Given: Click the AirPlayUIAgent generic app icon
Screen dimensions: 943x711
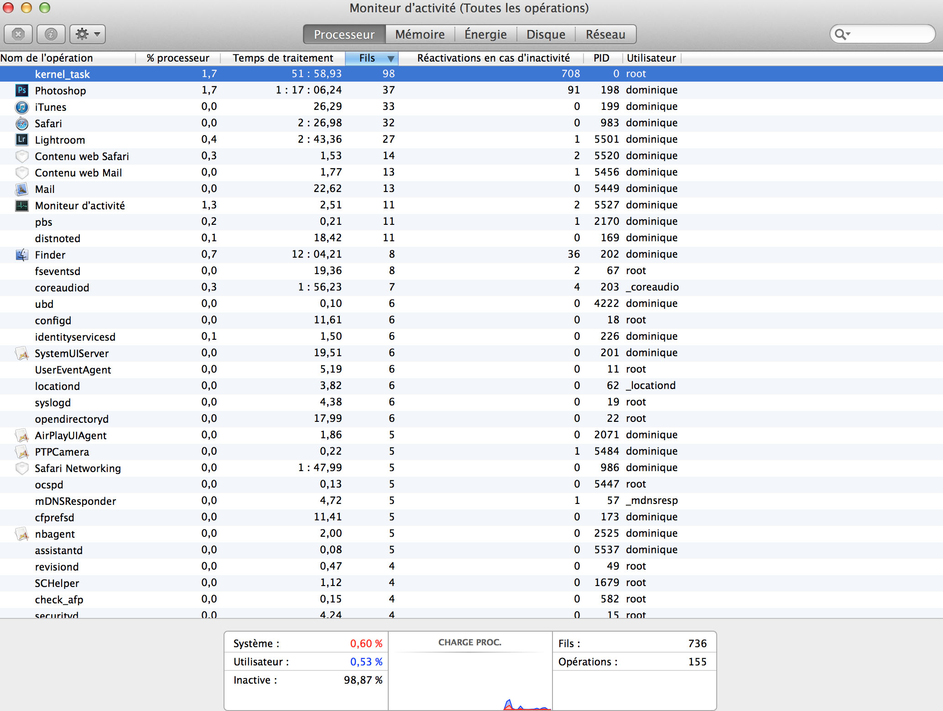Looking at the screenshot, I should (x=22, y=435).
